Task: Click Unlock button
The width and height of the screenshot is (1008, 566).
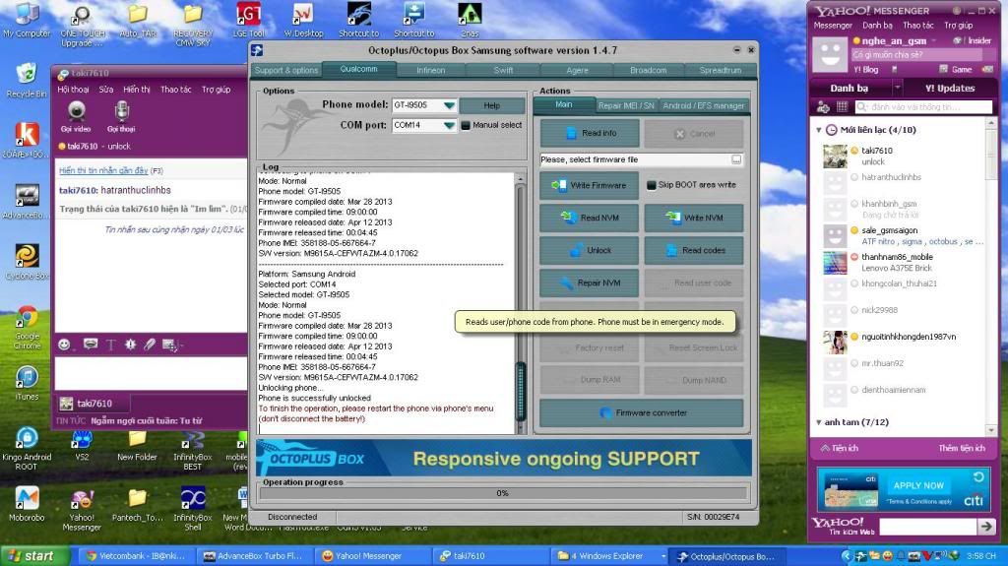Action: [x=590, y=250]
